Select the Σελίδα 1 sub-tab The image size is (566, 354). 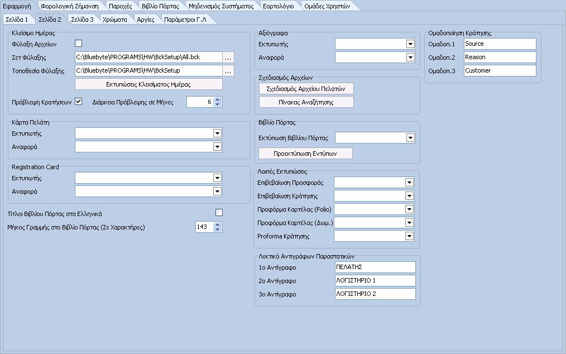[17, 20]
